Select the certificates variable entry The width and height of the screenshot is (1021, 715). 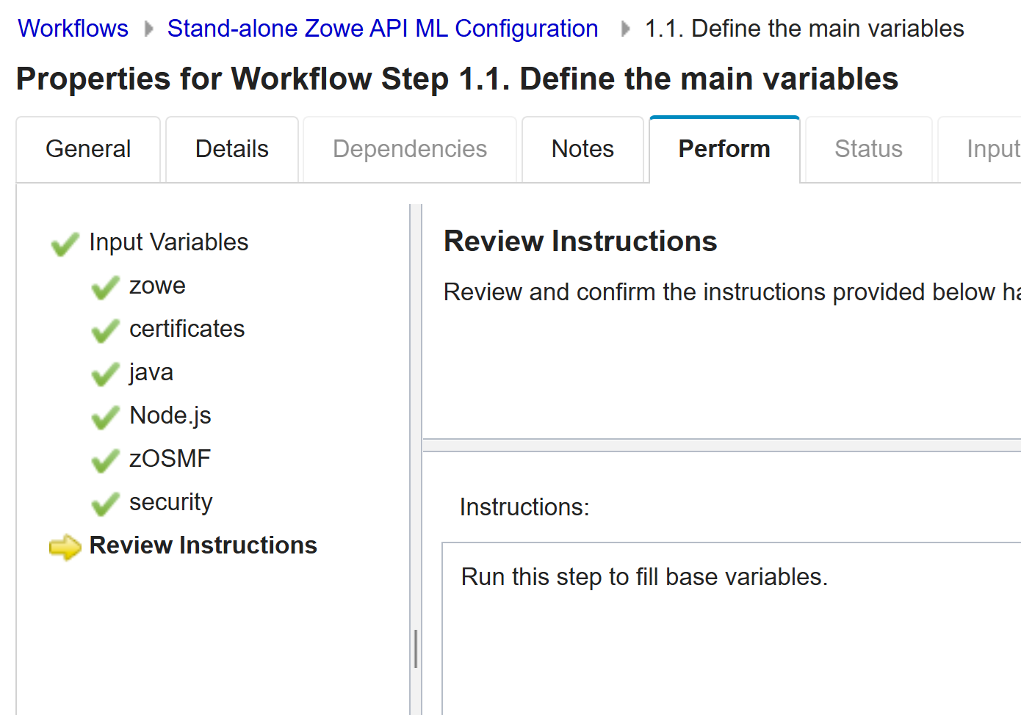coord(187,329)
